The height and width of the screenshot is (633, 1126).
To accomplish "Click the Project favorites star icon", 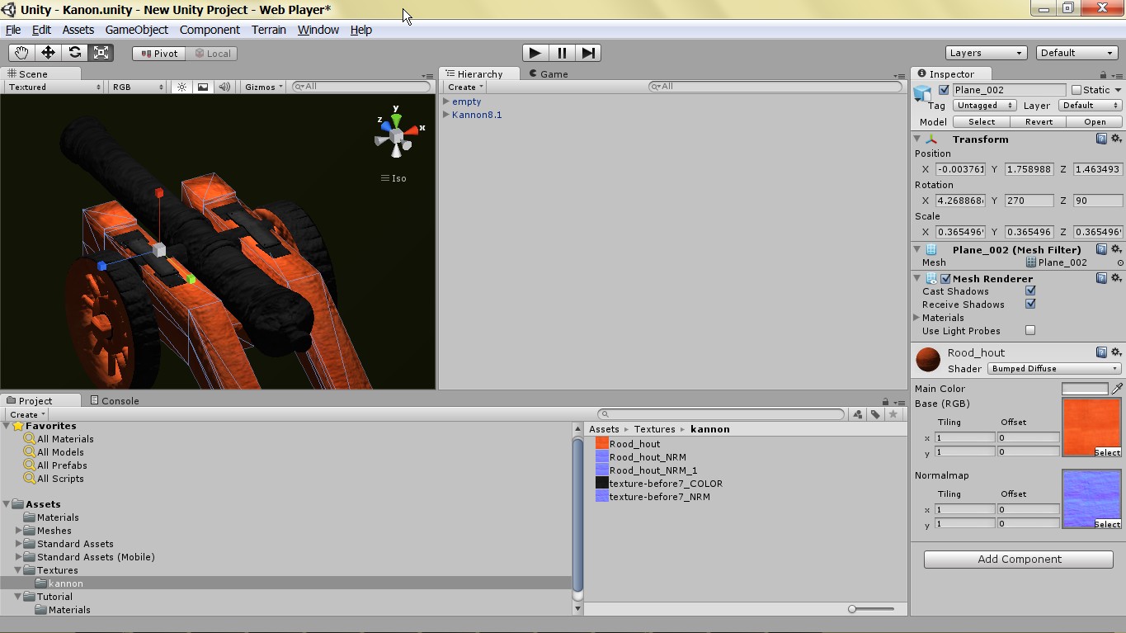I will point(893,414).
